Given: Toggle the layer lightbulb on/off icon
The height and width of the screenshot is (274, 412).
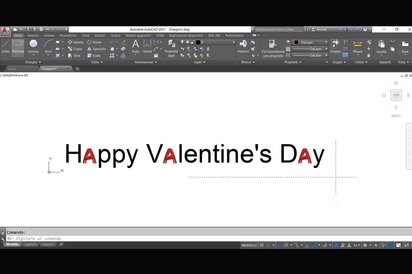Looking at the screenshot, I should [x=182, y=42].
